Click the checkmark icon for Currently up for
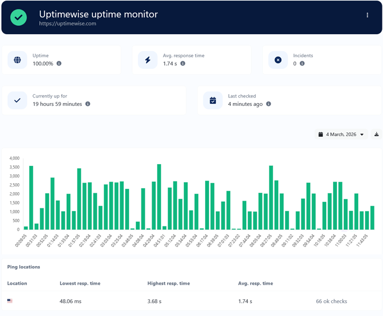 click(17, 100)
